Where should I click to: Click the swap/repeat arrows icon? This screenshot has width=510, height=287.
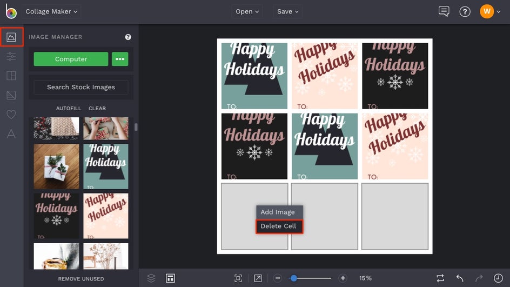pos(440,278)
